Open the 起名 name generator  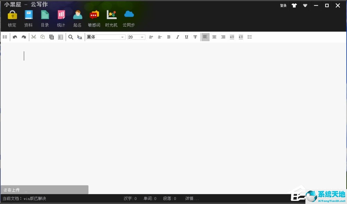click(x=78, y=15)
